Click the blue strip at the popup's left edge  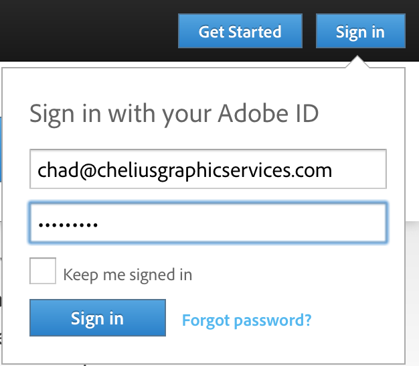tap(1, 149)
